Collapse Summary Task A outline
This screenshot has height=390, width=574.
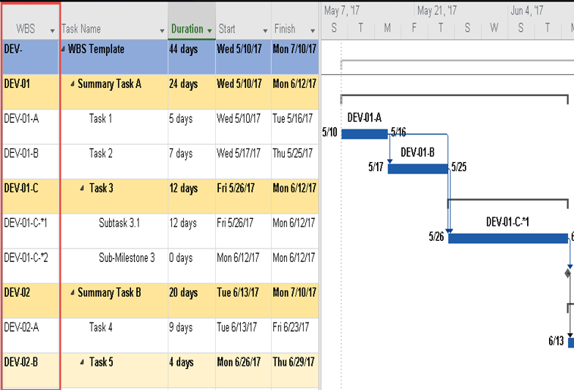[x=72, y=84]
